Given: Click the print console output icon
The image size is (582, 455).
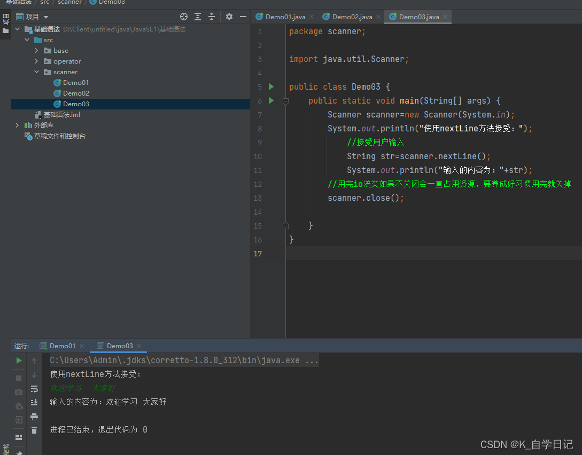Looking at the screenshot, I should (x=34, y=417).
